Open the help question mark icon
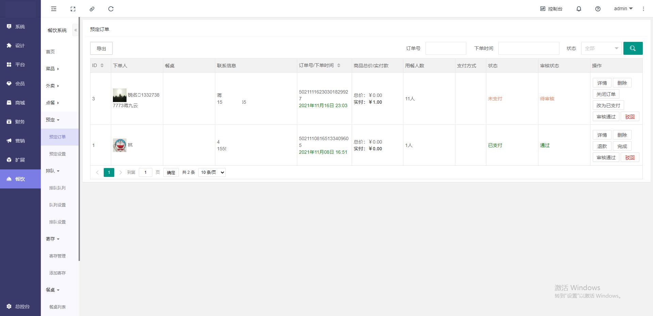Viewport: 653px width, 316px height. click(x=598, y=9)
